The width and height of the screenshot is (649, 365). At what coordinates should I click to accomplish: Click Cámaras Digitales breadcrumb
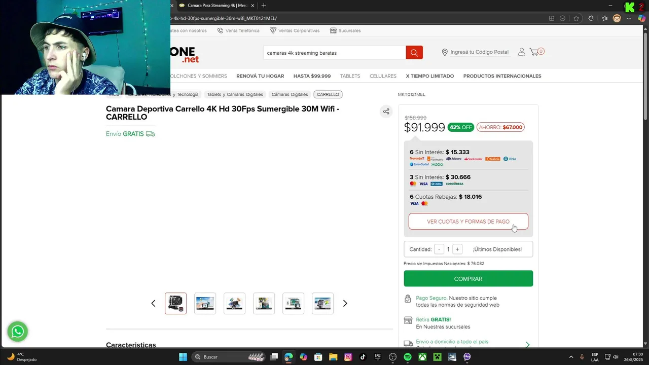[290, 94]
